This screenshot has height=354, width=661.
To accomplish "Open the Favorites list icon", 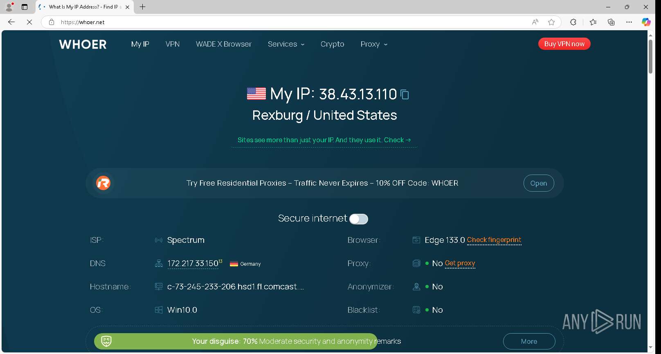I will (x=593, y=22).
